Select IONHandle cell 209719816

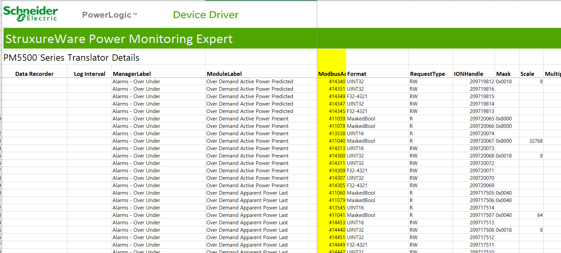[x=474, y=89]
